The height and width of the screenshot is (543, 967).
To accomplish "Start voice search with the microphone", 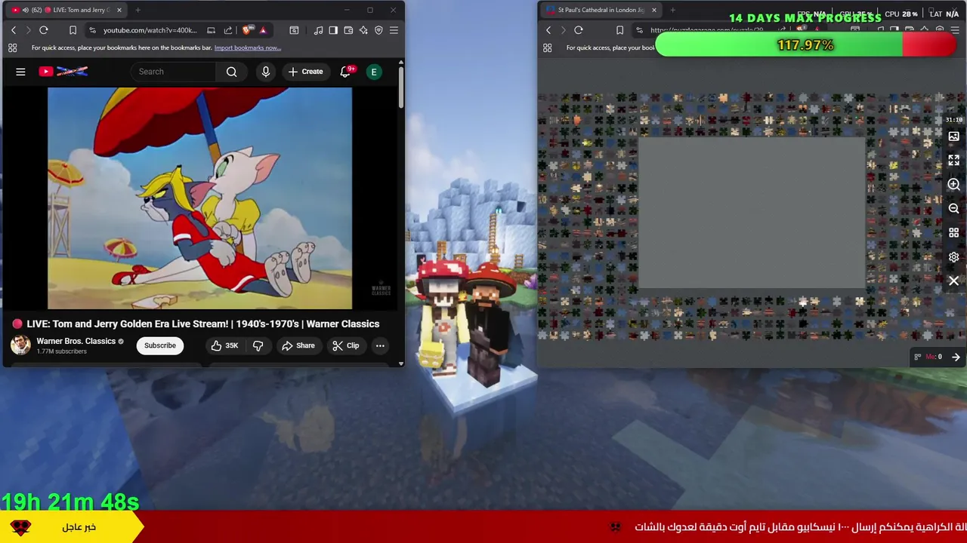I will point(265,72).
